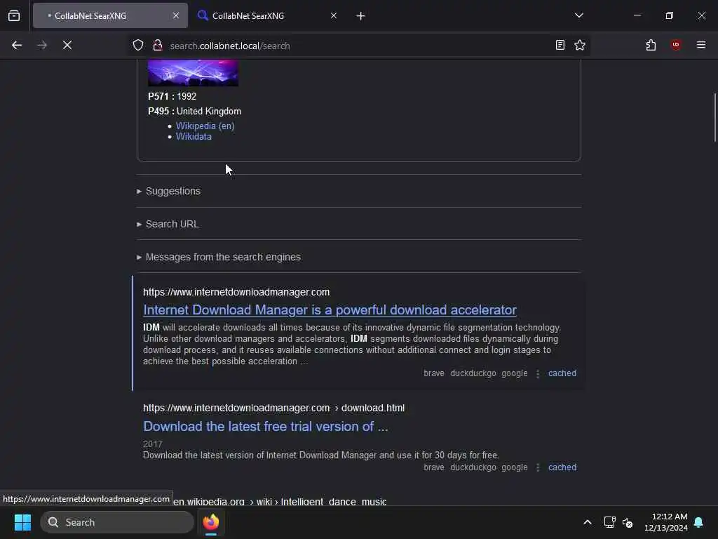The image size is (718, 539).
Task: Toggle reader view for this page
Action: click(560, 45)
